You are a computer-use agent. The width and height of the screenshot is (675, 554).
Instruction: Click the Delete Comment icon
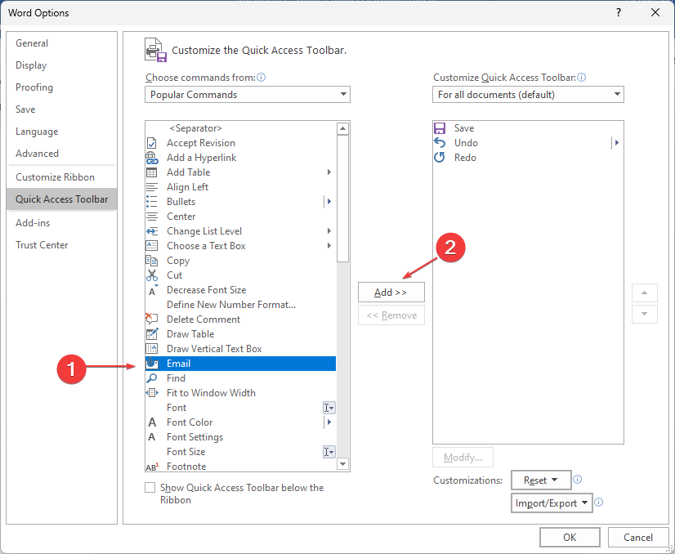point(151,319)
